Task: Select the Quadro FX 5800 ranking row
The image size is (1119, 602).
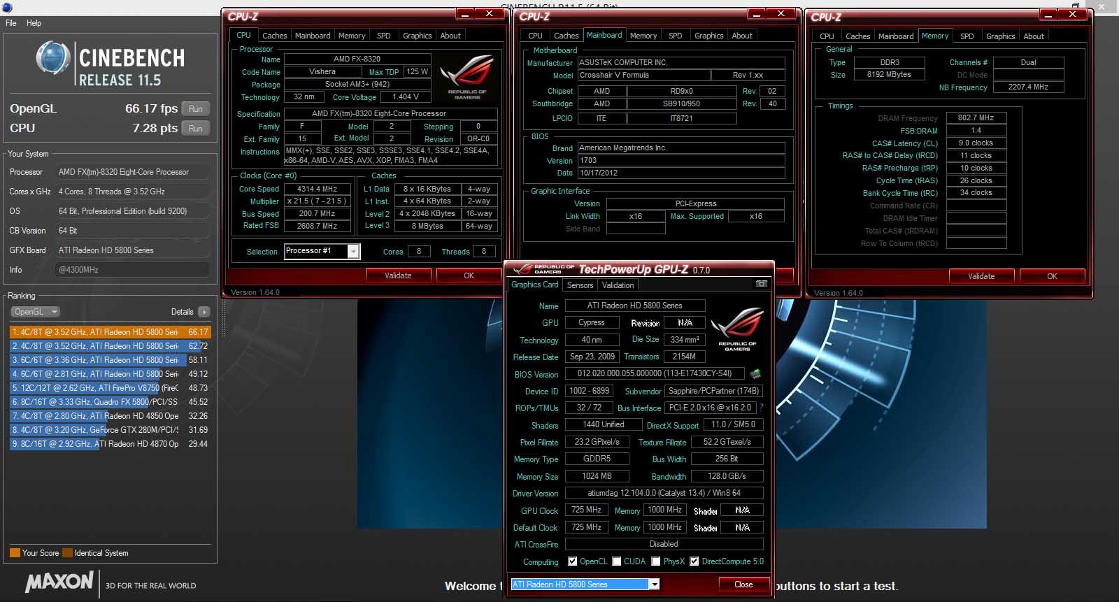Action: coord(109,402)
